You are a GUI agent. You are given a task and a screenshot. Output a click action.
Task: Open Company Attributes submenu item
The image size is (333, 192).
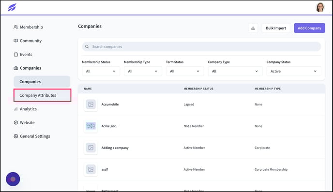coord(42,95)
